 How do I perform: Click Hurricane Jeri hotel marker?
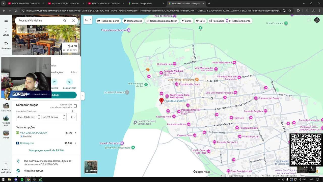(174, 64)
